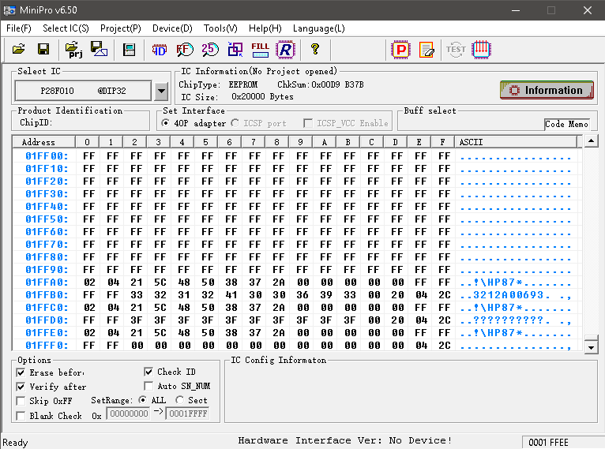Viewport: 605px width, 449px height.
Task: Click the Address column header
Action: (x=43, y=142)
